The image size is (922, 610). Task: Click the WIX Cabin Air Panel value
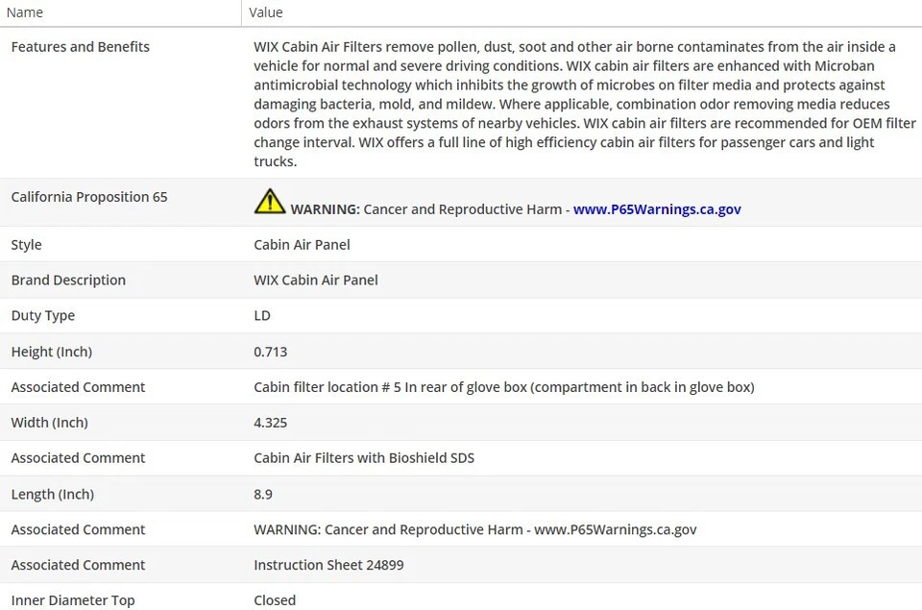(x=316, y=281)
